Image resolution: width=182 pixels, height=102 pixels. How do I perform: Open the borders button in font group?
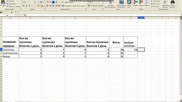34,6
